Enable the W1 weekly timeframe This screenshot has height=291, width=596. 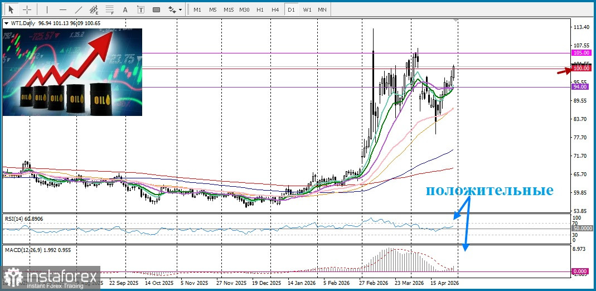[x=307, y=9]
